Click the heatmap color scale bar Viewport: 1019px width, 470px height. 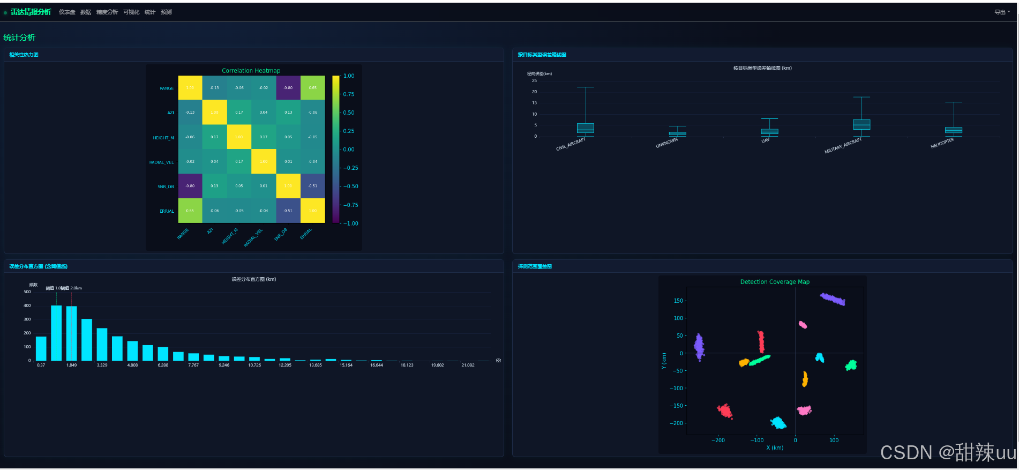tap(335, 149)
